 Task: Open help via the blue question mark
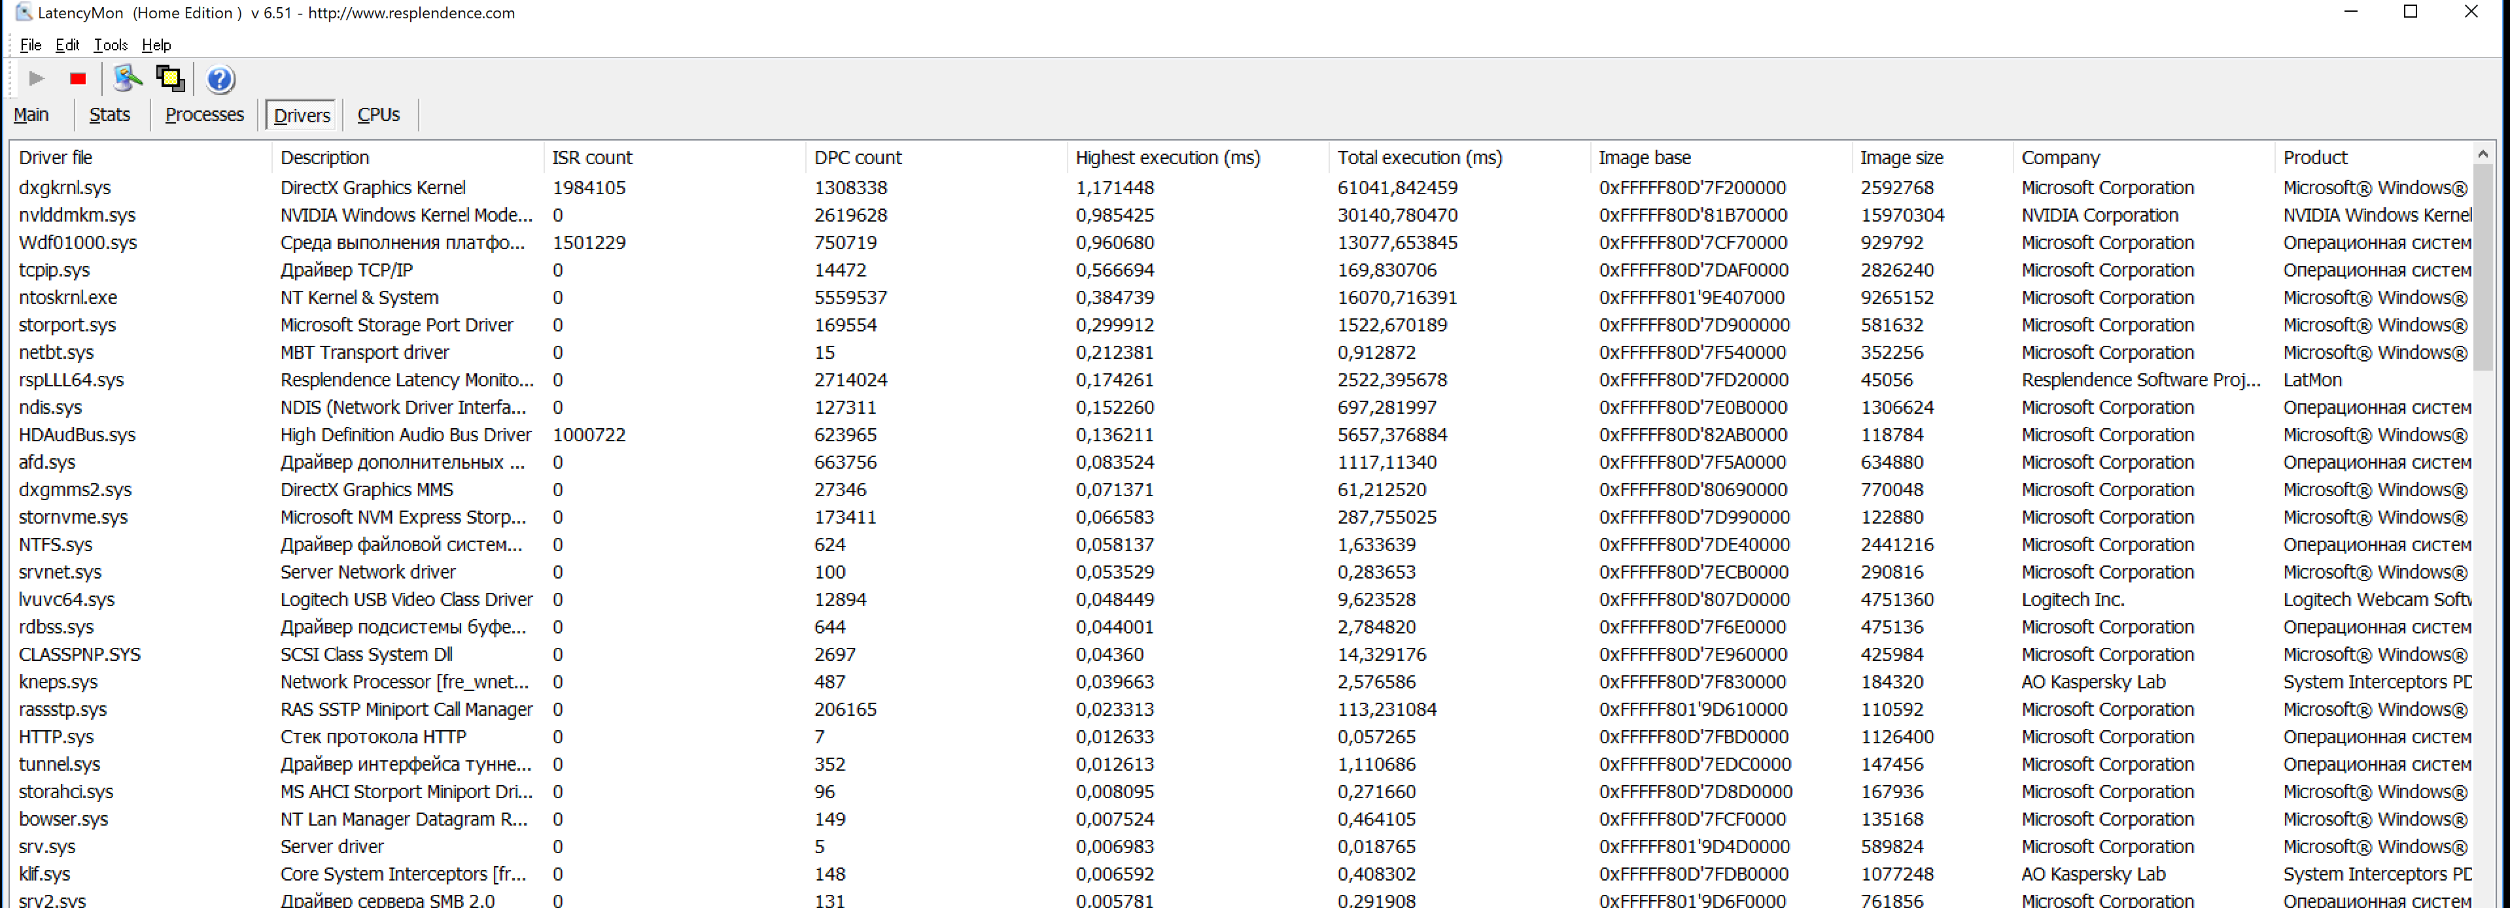(220, 79)
